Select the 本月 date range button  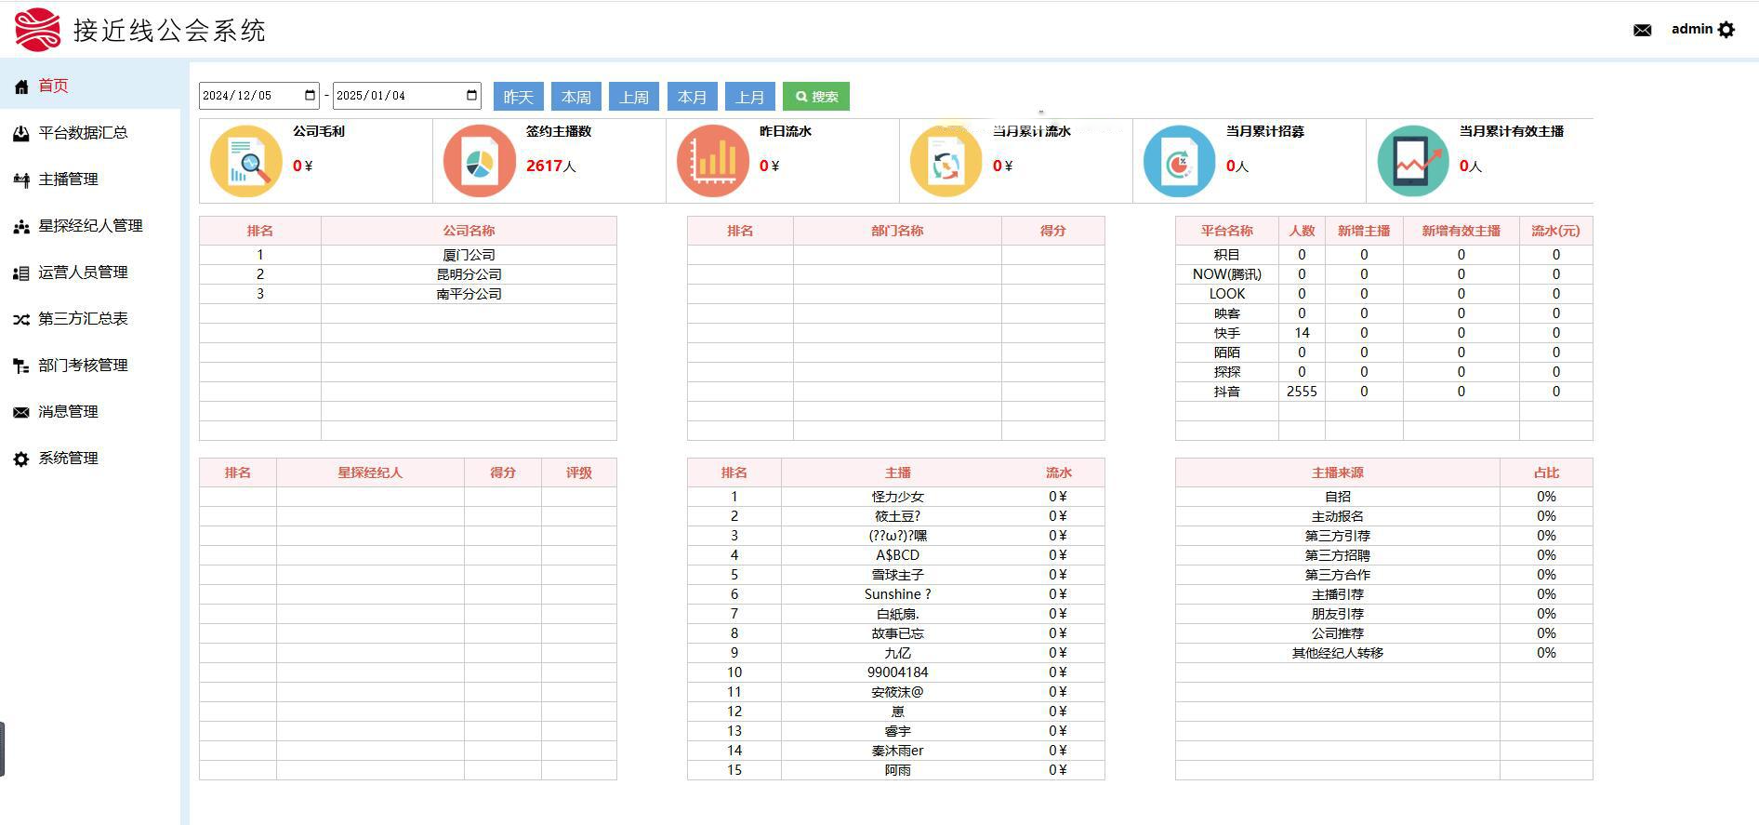click(692, 97)
